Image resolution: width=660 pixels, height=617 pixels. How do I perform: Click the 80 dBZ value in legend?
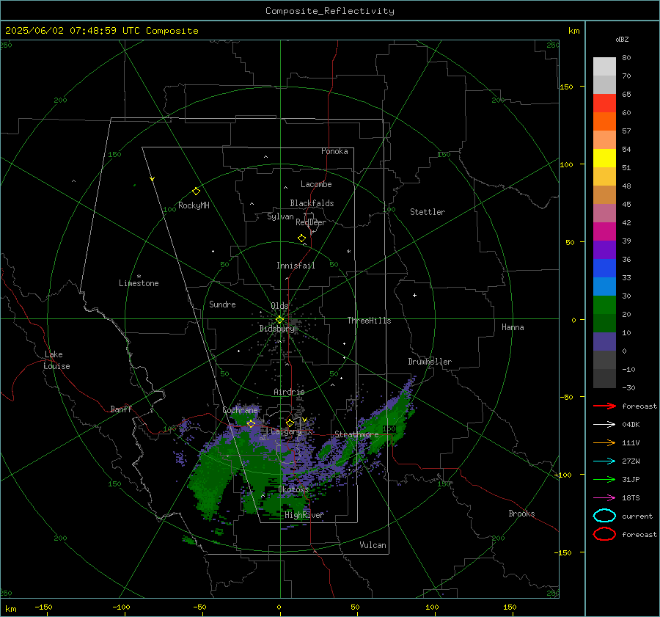point(626,58)
